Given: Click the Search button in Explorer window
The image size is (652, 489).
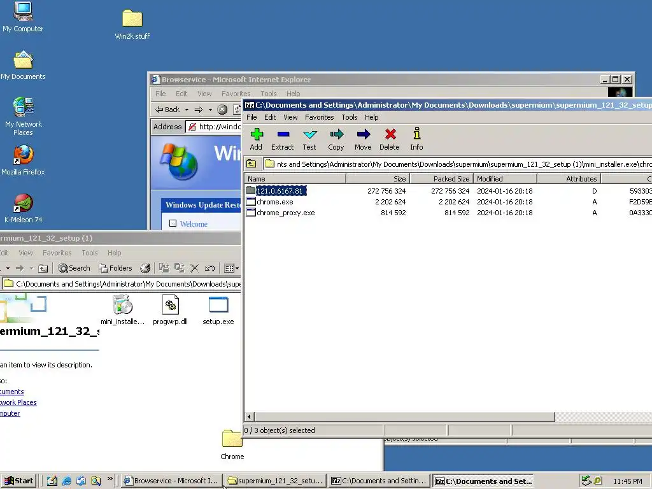Looking at the screenshot, I should click(x=74, y=268).
